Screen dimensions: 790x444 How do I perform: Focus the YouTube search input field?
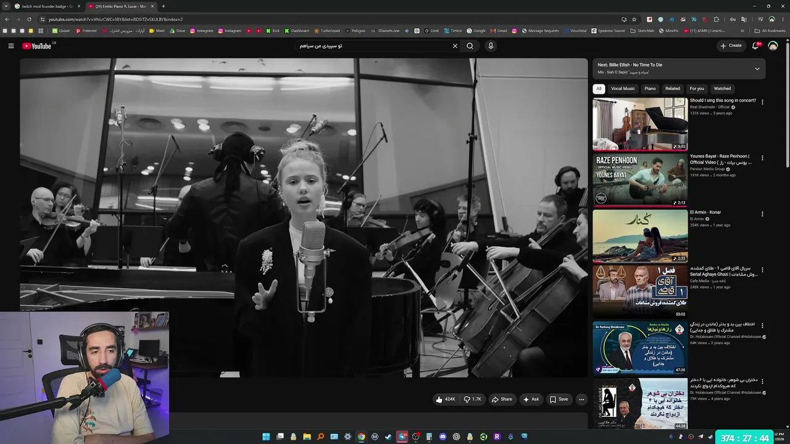point(373,46)
